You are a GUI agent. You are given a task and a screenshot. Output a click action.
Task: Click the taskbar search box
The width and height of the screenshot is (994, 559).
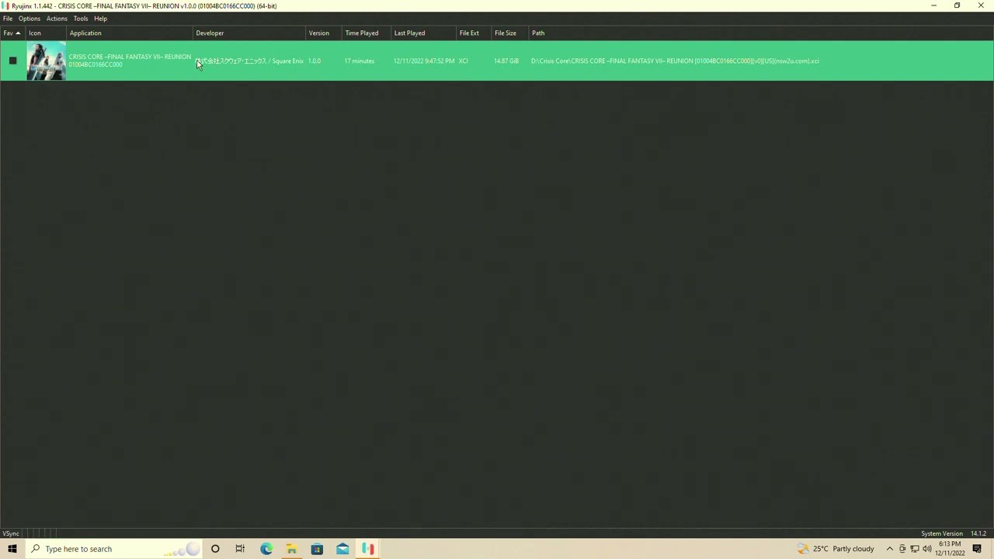113,549
